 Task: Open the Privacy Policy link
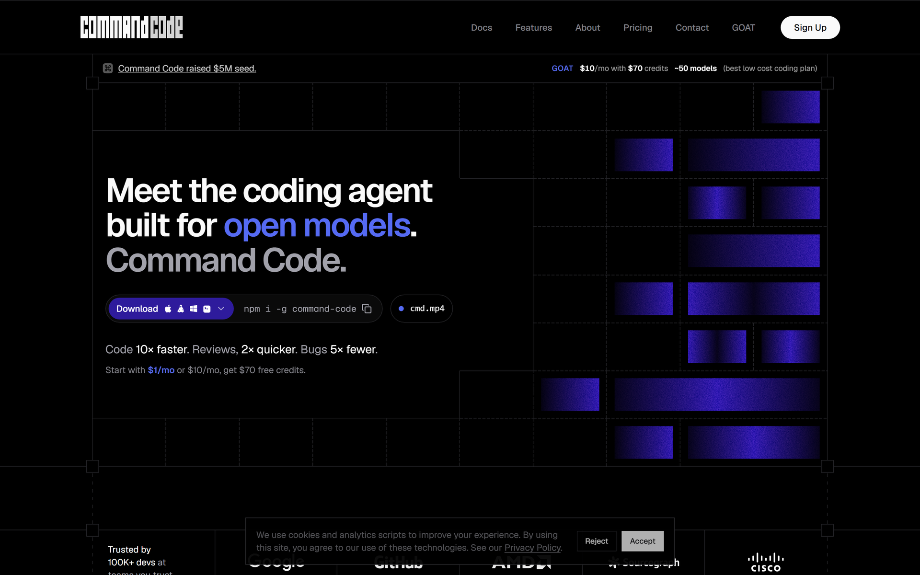[x=532, y=548]
